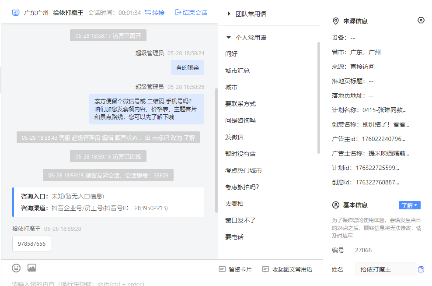Click the 落地页地址 row
Image resolution: width=432 pixels, height=286 pixels.
coord(353,95)
